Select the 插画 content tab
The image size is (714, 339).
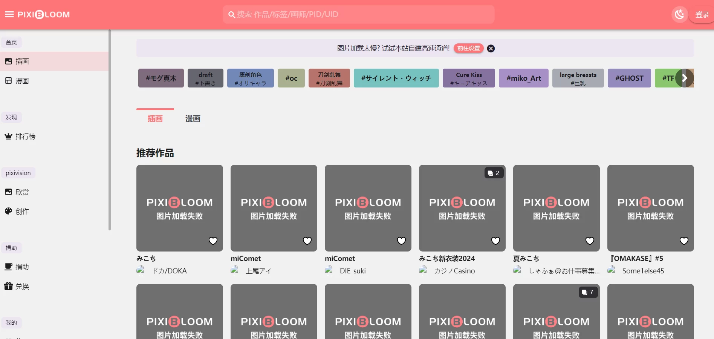[155, 118]
